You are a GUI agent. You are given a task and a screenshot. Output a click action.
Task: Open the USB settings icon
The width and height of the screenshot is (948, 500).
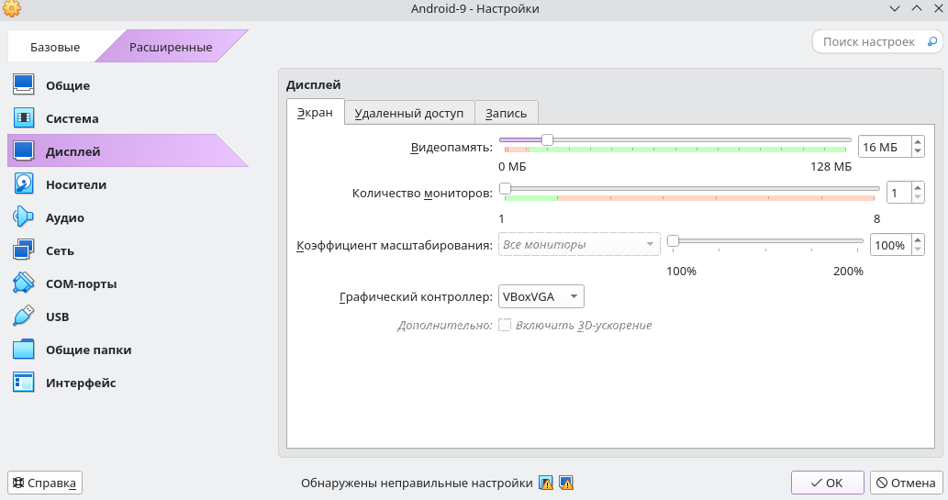point(24,317)
